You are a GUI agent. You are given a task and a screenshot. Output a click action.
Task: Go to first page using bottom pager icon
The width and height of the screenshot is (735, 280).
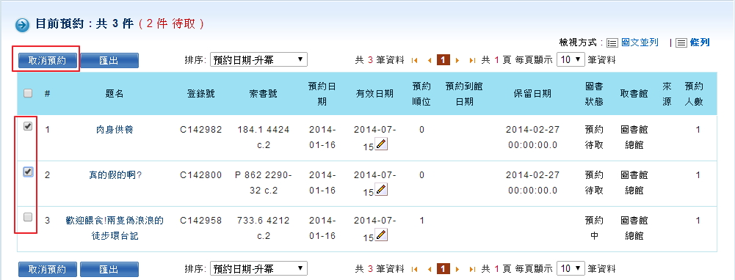pyautogui.click(x=414, y=269)
